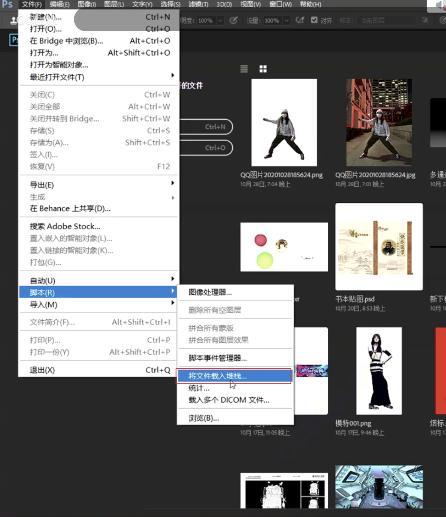Click the Ps home tab icon
The image size is (446, 517).
14,40
